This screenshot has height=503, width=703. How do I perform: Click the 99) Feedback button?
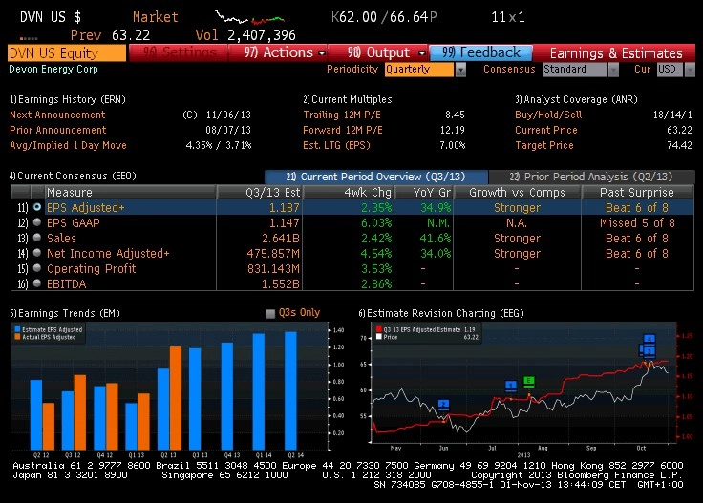[x=480, y=52]
